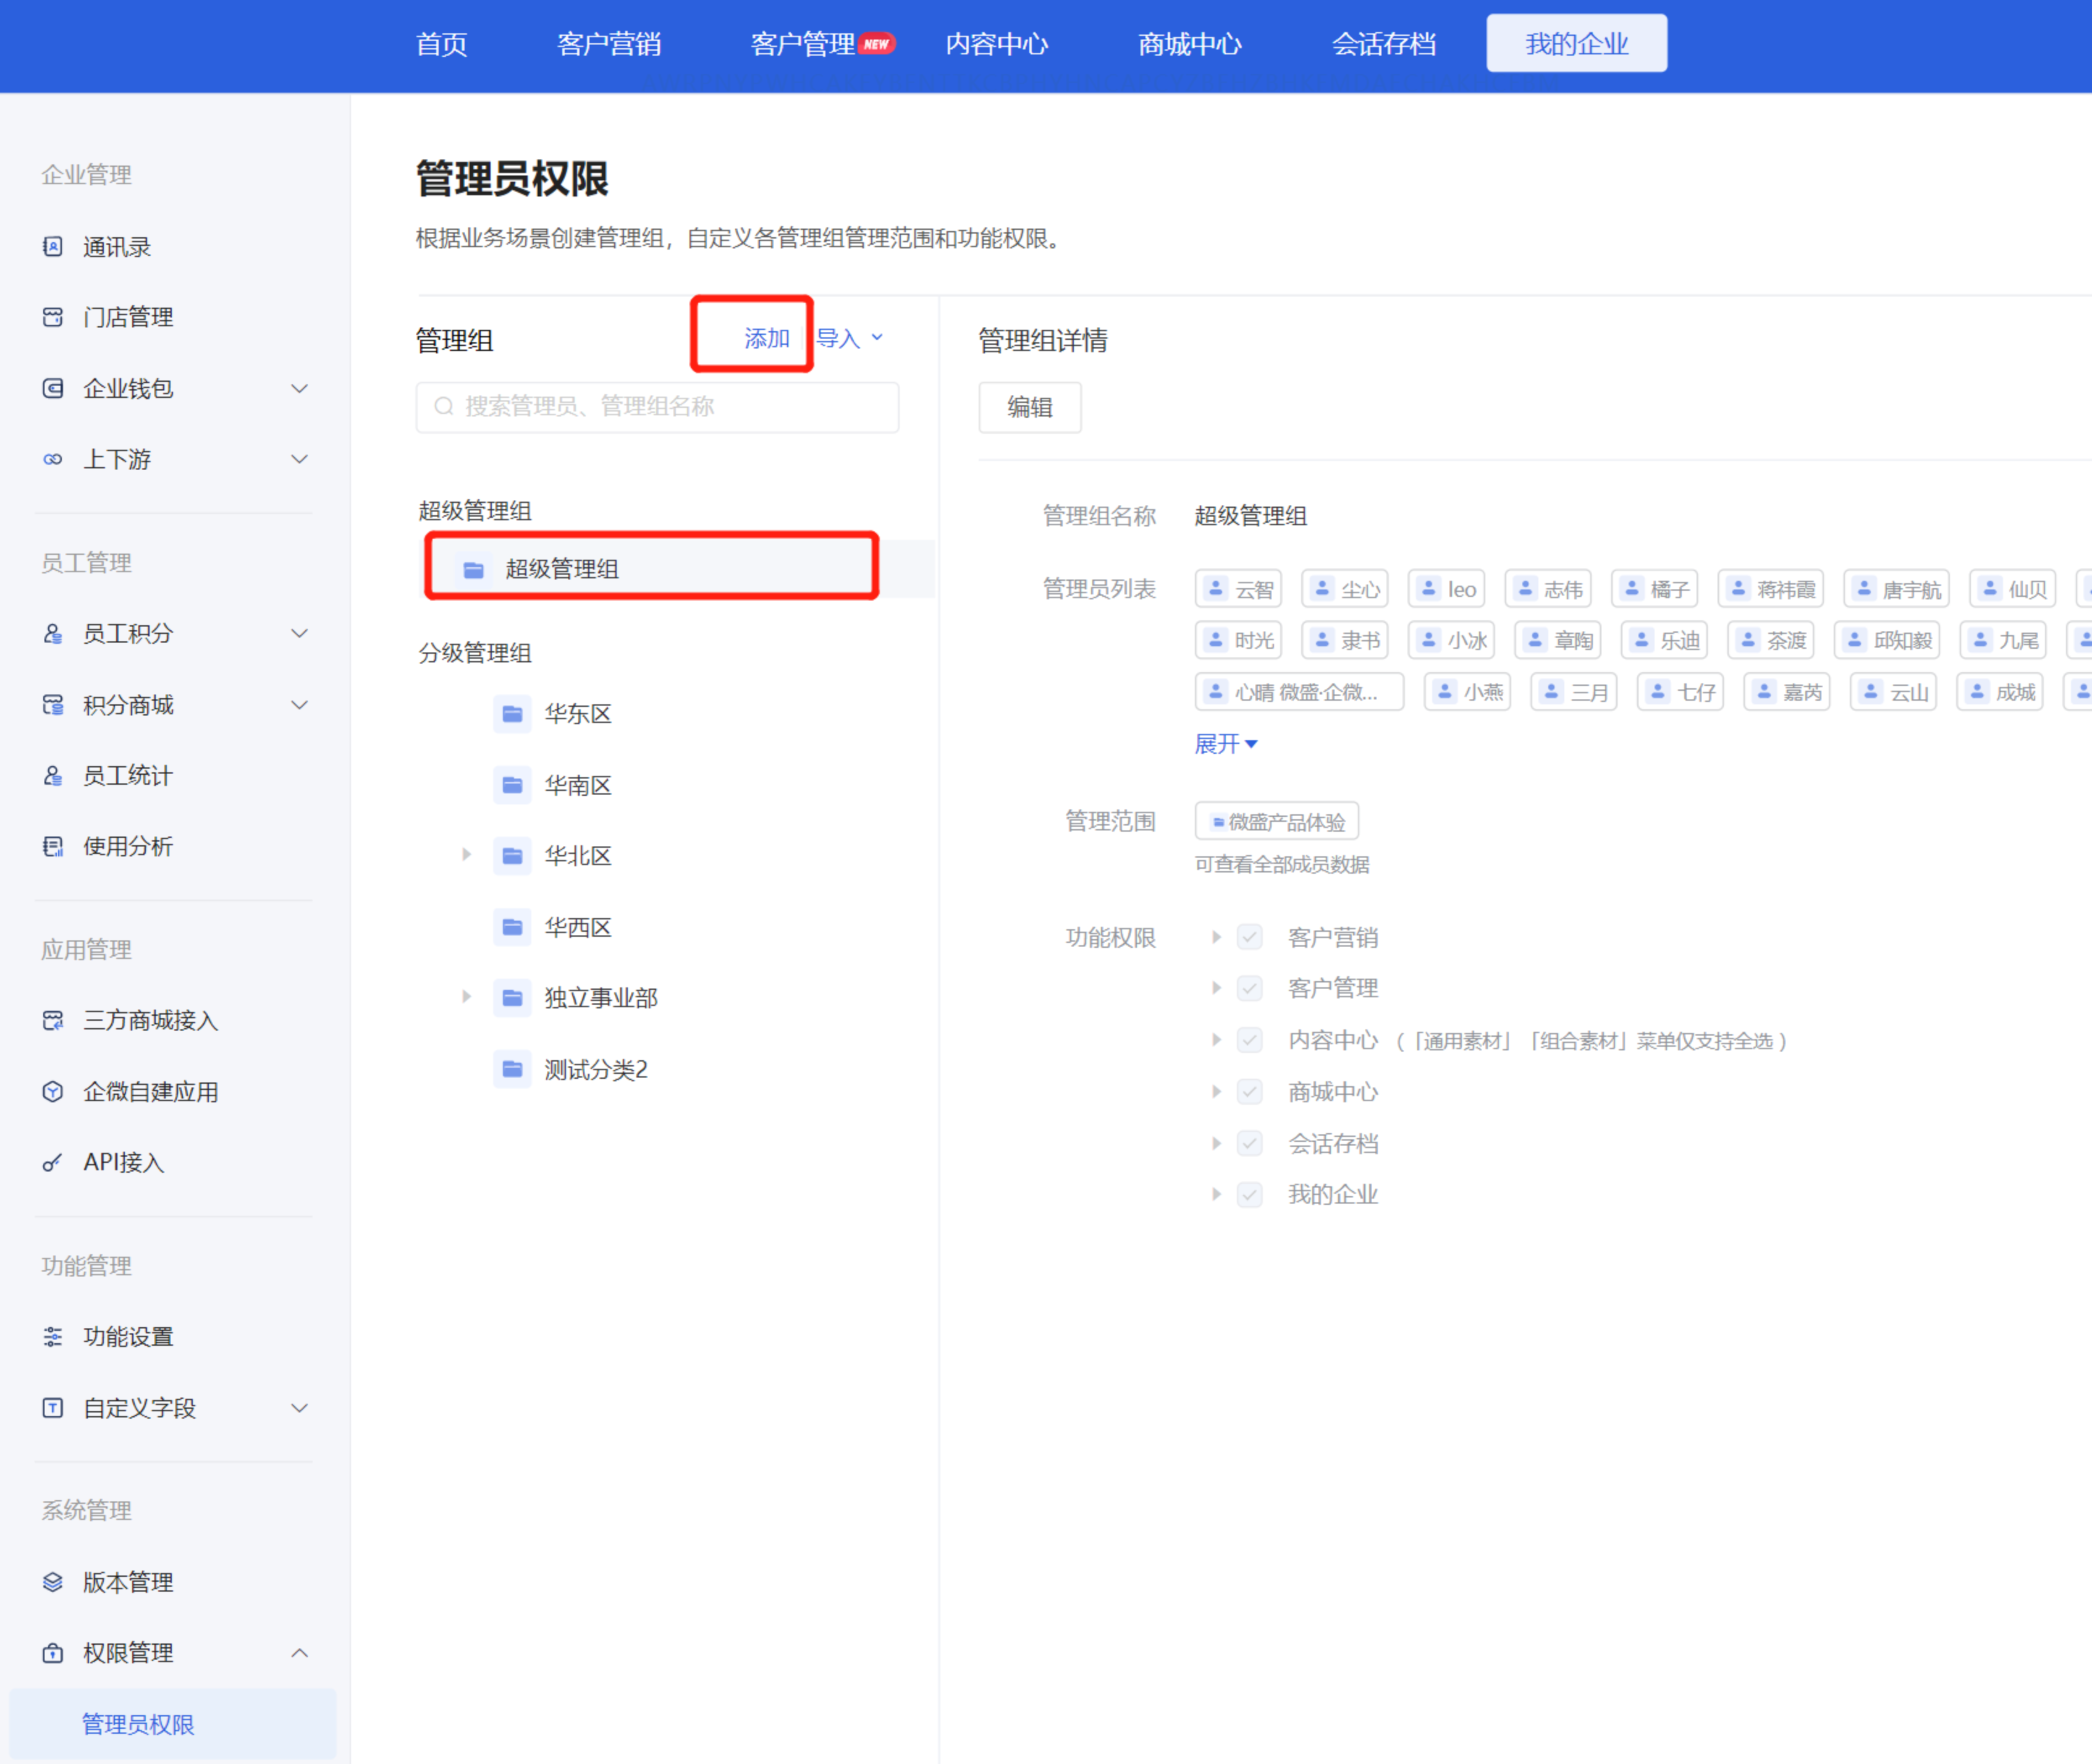Click the 门店管理 store icon

pos(53,317)
